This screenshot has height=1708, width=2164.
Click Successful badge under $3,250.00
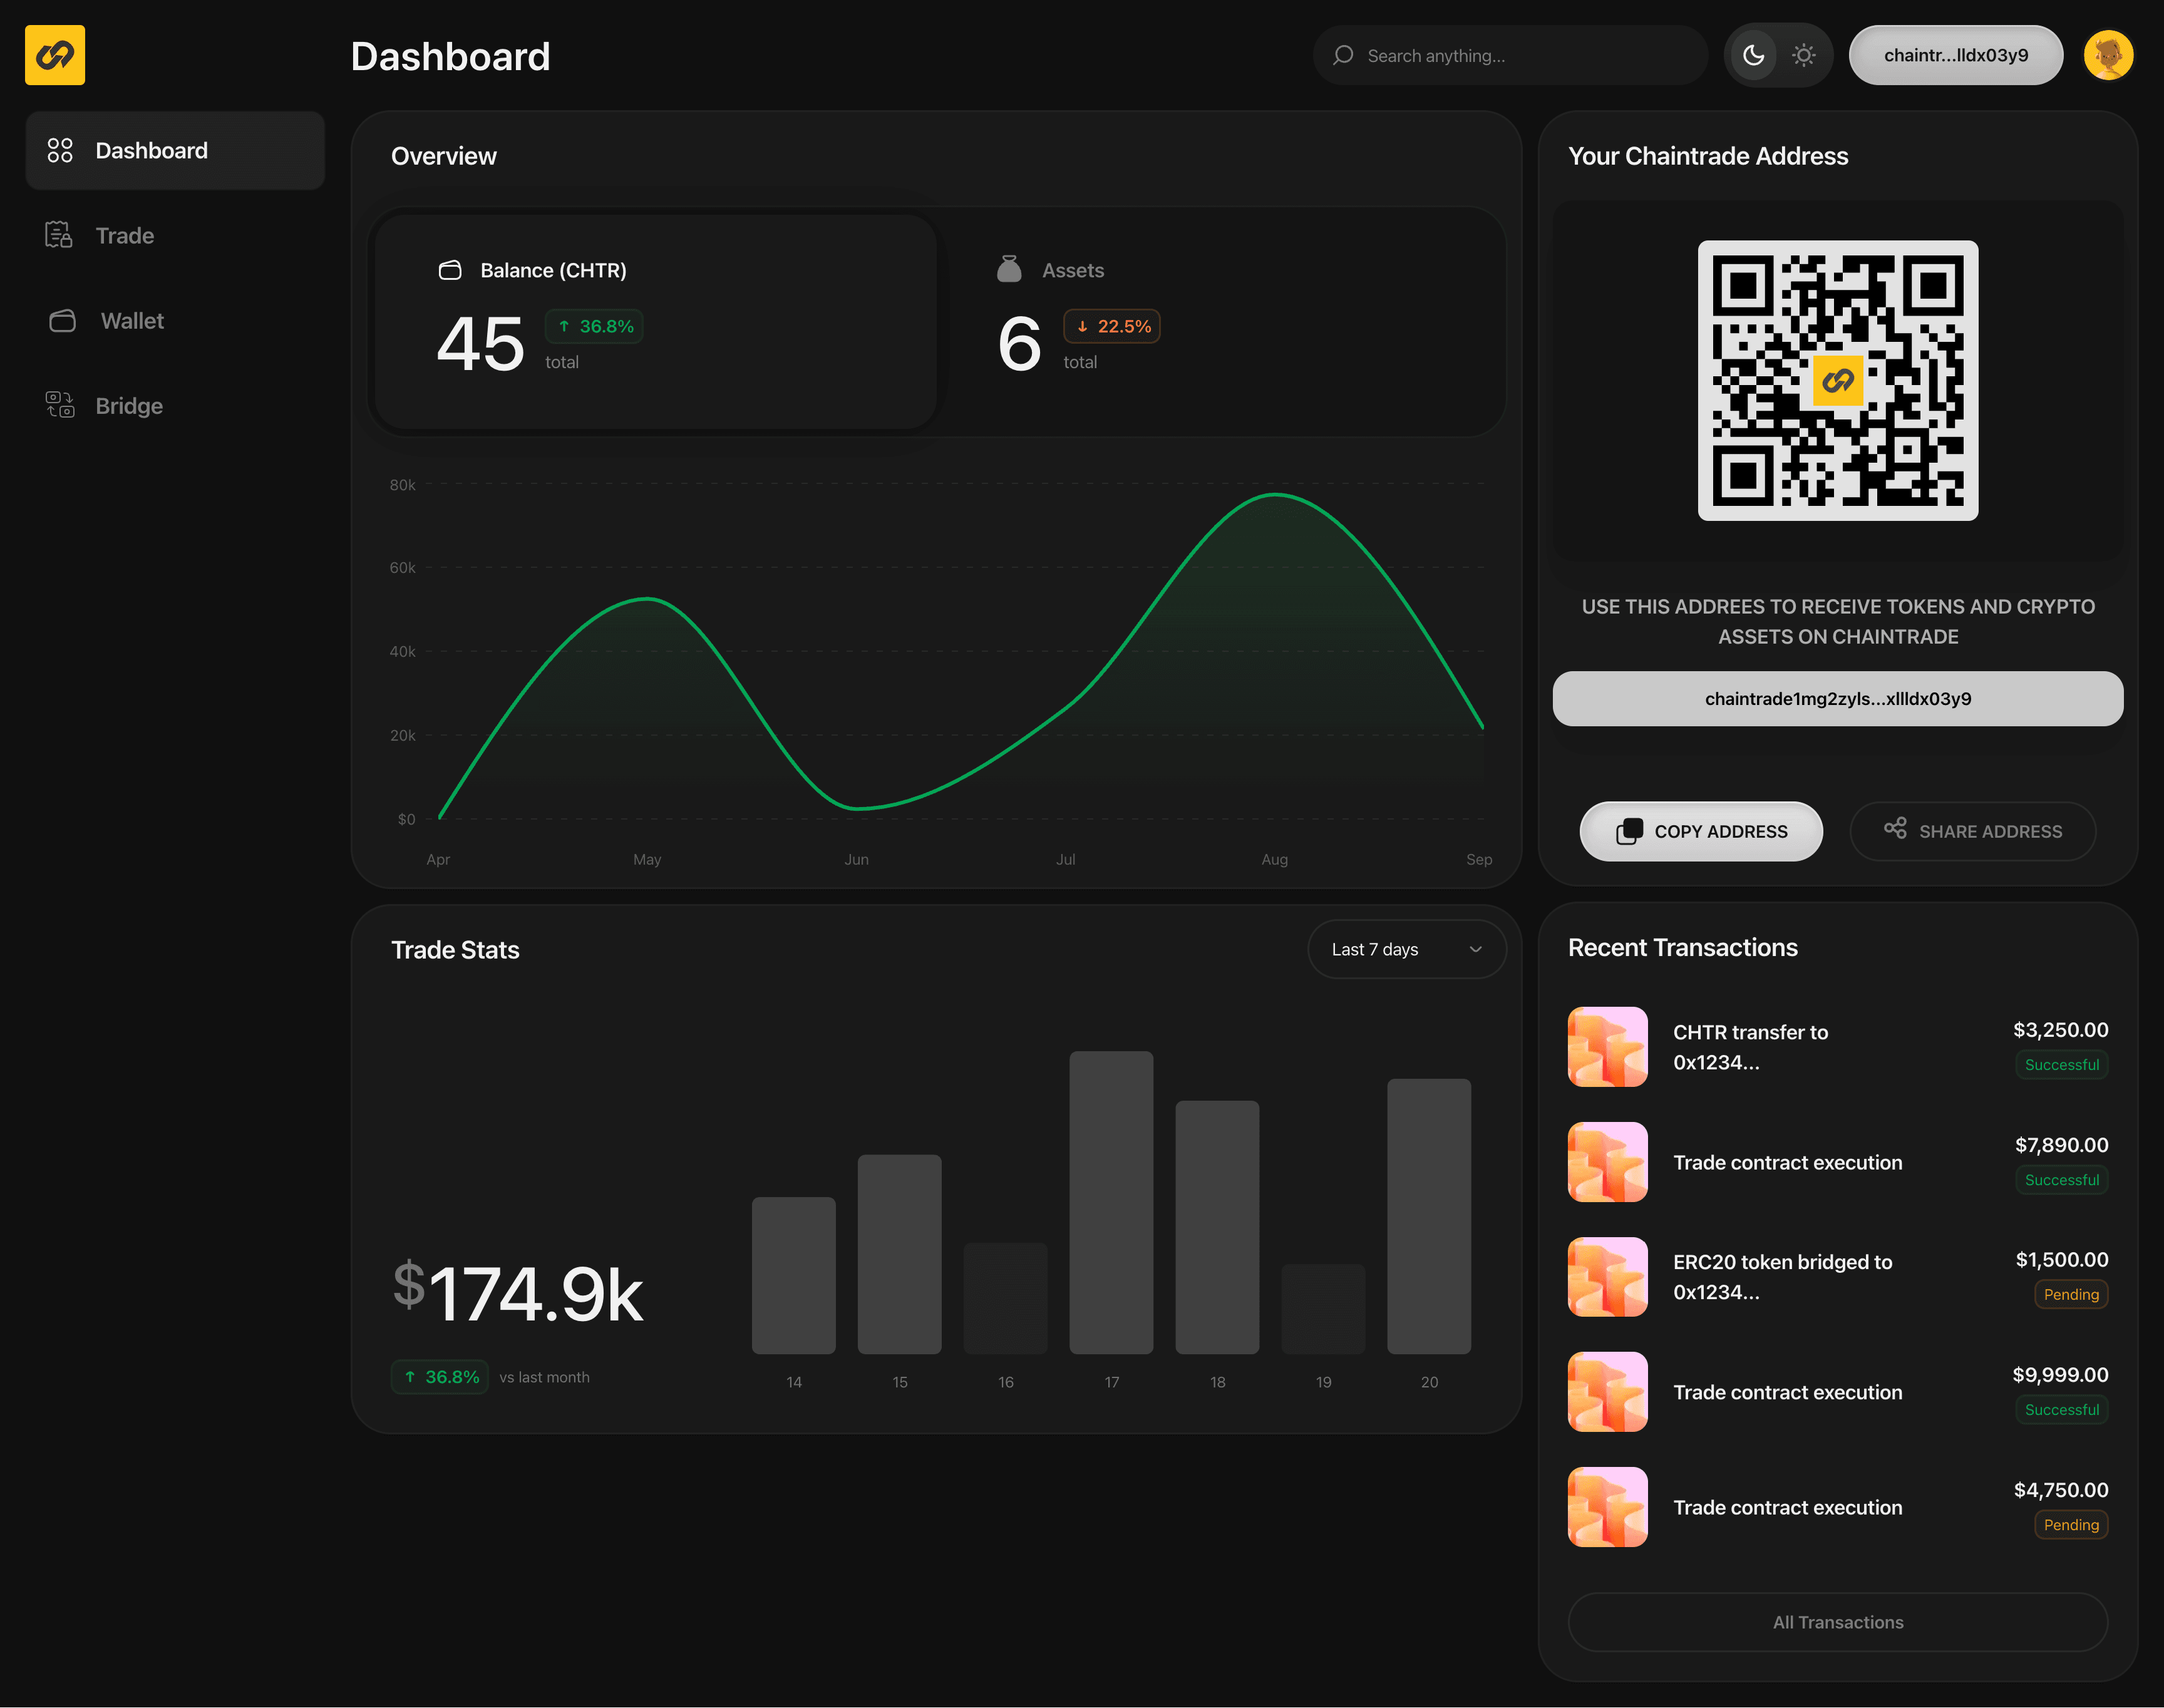coord(2062,1065)
